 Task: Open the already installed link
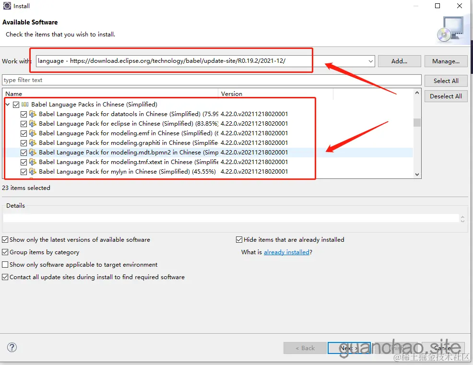tap(286, 252)
